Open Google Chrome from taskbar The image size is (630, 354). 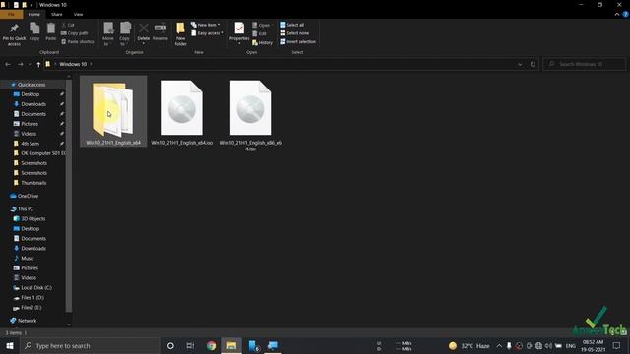pos(211,345)
